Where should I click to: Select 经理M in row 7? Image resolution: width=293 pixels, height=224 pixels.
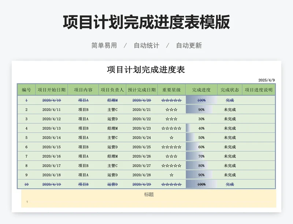click(112, 156)
